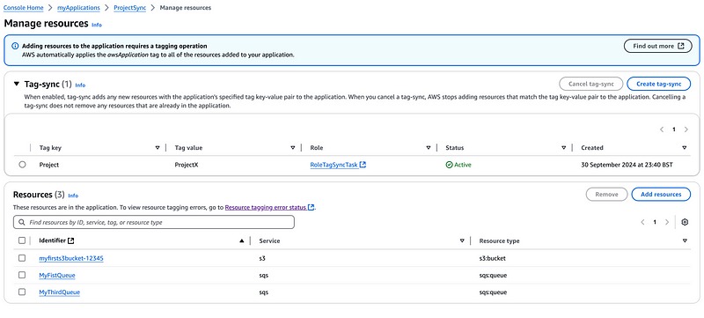Click Info link beside Manage resources title
The width and height of the screenshot is (704, 318).
pos(97,26)
